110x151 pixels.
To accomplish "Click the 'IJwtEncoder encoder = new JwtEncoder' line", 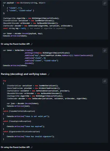I will tap(38, 26).
